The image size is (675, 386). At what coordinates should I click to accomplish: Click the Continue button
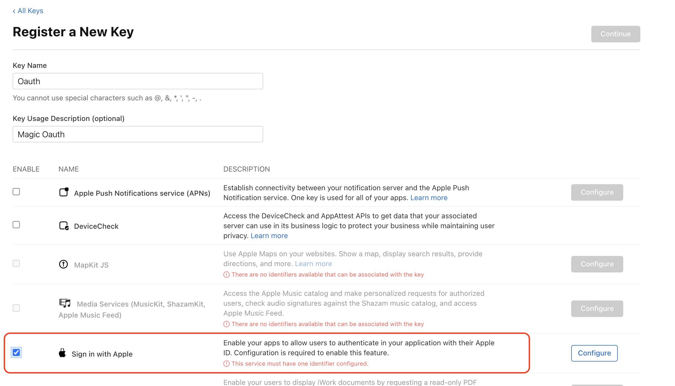pyautogui.click(x=615, y=34)
